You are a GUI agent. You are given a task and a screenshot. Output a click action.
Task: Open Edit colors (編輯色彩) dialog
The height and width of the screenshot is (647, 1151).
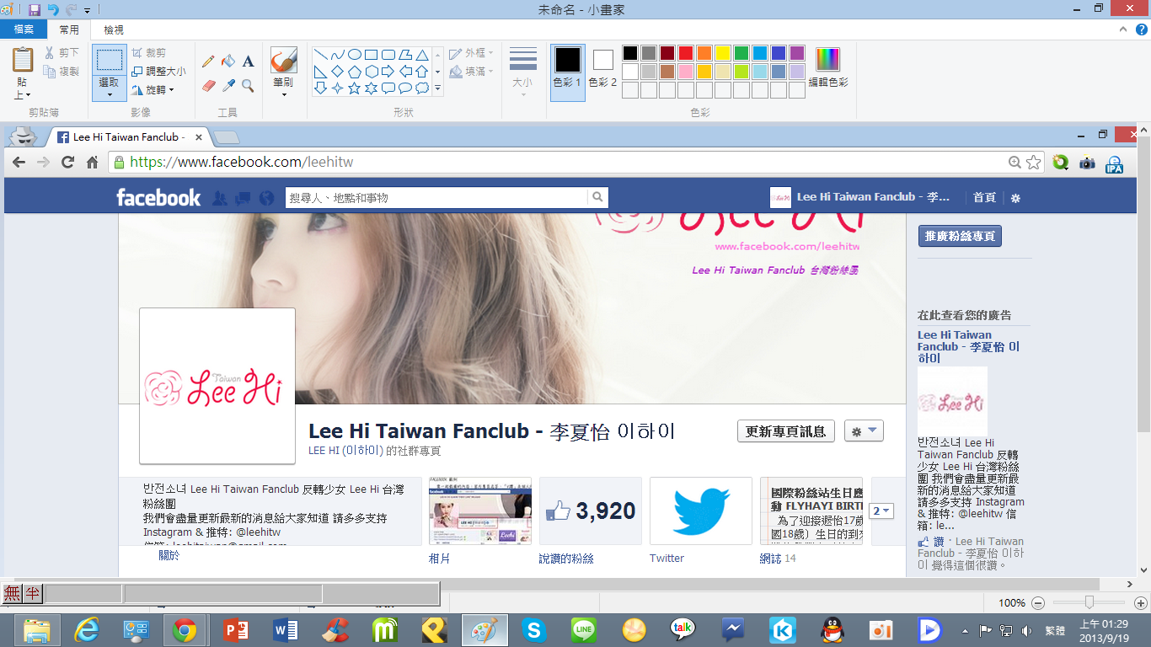[x=827, y=67]
